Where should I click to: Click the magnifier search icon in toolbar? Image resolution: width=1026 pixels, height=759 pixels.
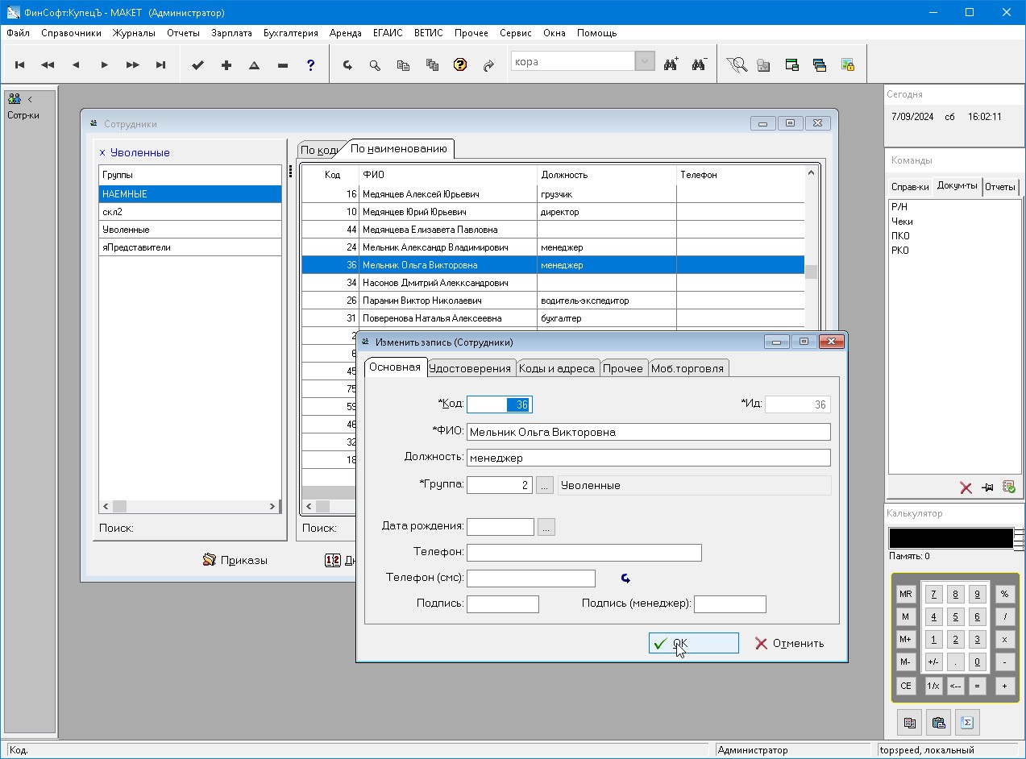click(375, 65)
